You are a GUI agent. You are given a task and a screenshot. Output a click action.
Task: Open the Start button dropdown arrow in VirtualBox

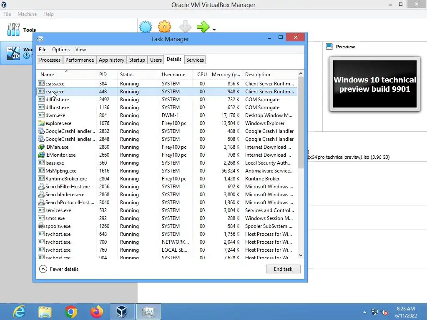pyautogui.click(x=214, y=30)
